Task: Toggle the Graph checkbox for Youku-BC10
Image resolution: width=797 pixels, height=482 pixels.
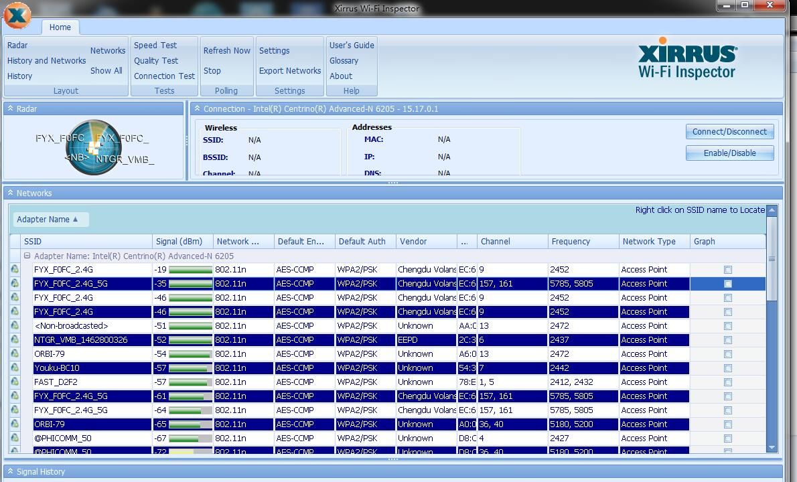Action: coord(728,368)
